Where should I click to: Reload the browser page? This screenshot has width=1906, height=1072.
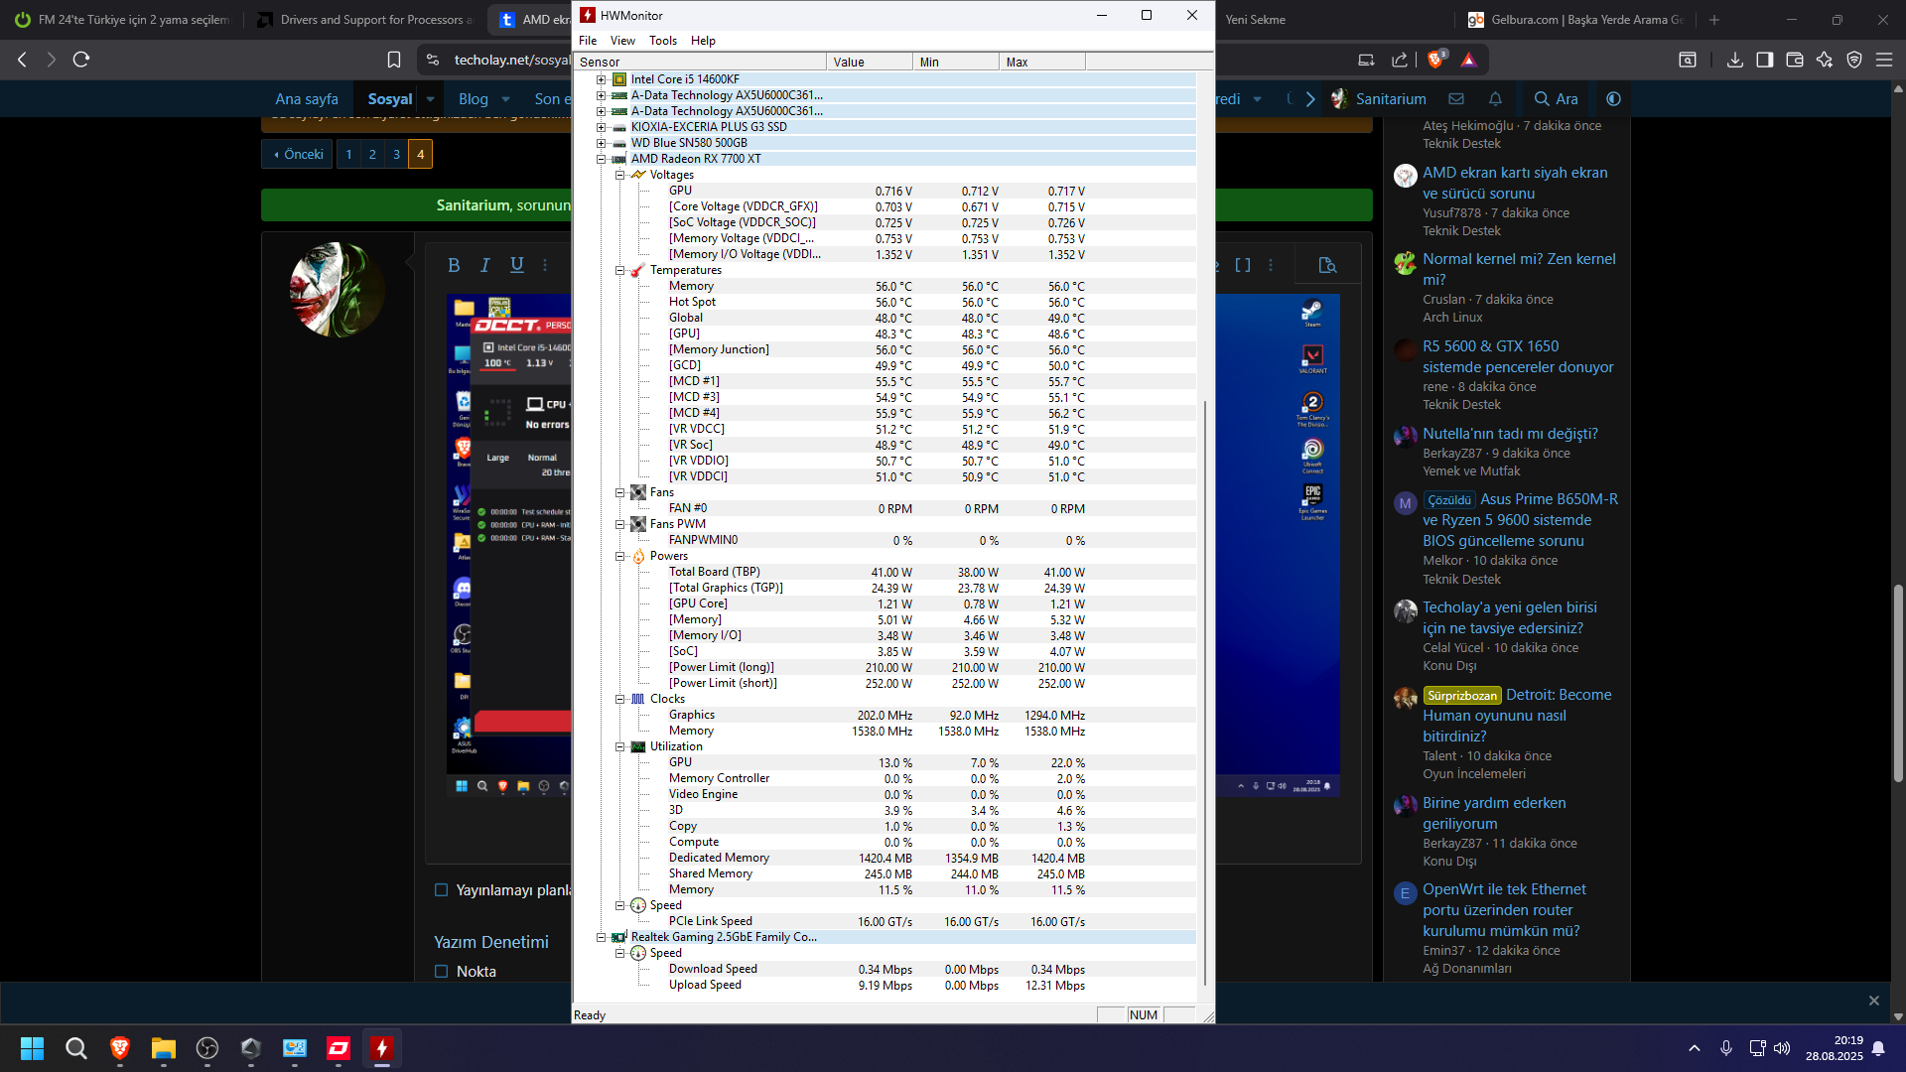[81, 60]
